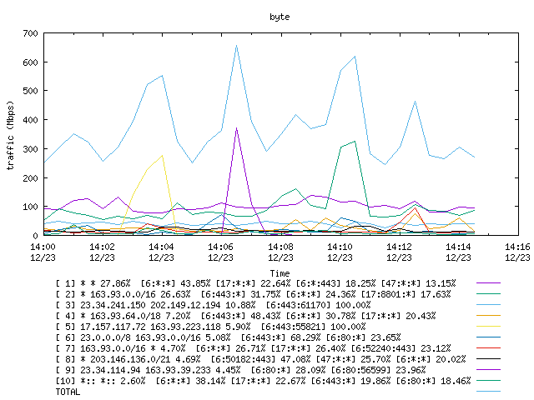This screenshot has width=534, height=400.
Task: Click the 'TOTAL' legend label
Action: click(68, 392)
